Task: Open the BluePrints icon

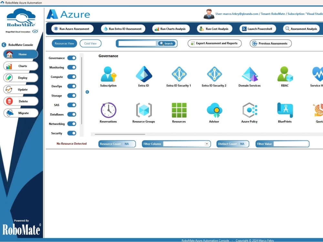Action: click(285, 110)
